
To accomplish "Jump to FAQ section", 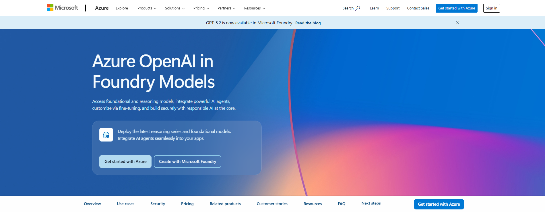I will [342, 204].
